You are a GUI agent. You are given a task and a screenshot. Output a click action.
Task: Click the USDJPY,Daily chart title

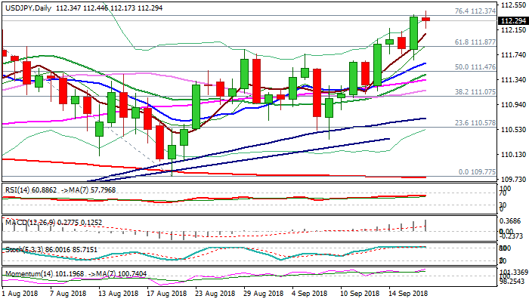[x=27, y=6]
